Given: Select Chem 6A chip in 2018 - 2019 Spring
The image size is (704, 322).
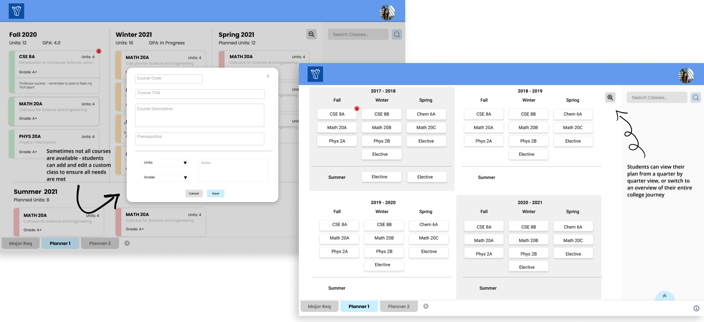Looking at the screenshot, I should (x=573, y=114).
